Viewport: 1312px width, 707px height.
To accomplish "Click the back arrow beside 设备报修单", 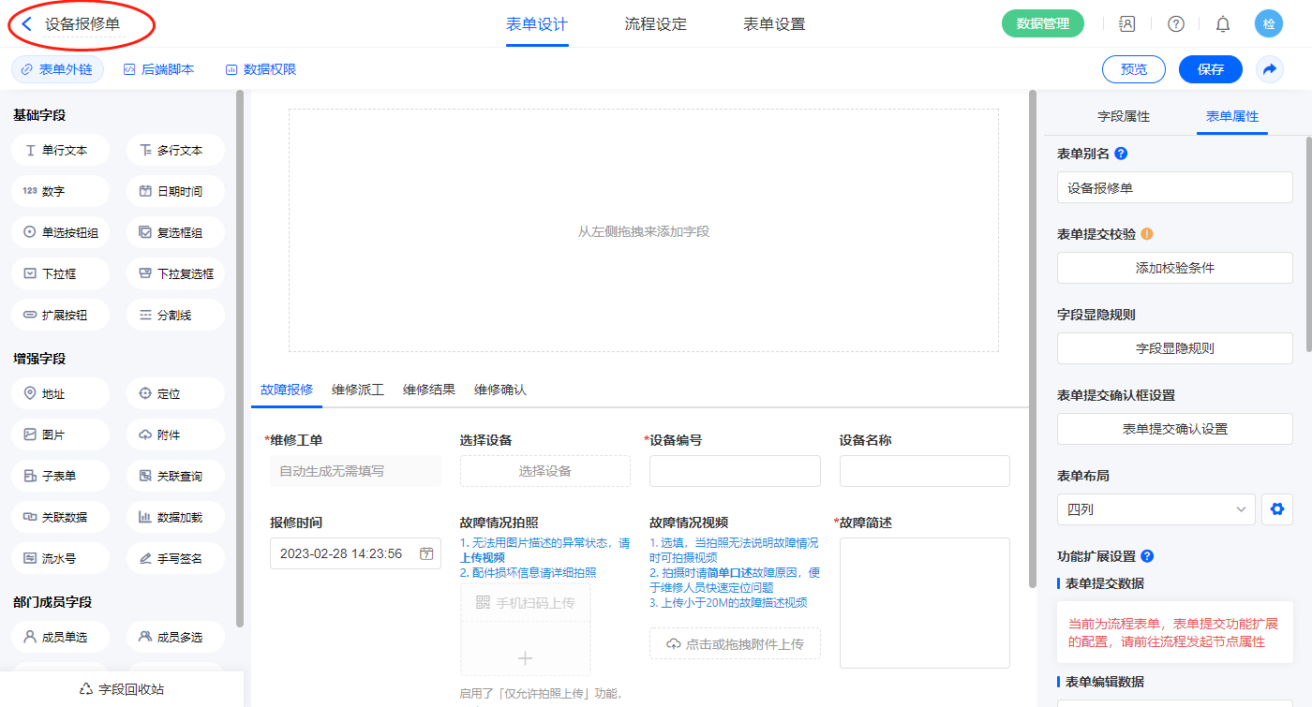I will coord(27,24).
